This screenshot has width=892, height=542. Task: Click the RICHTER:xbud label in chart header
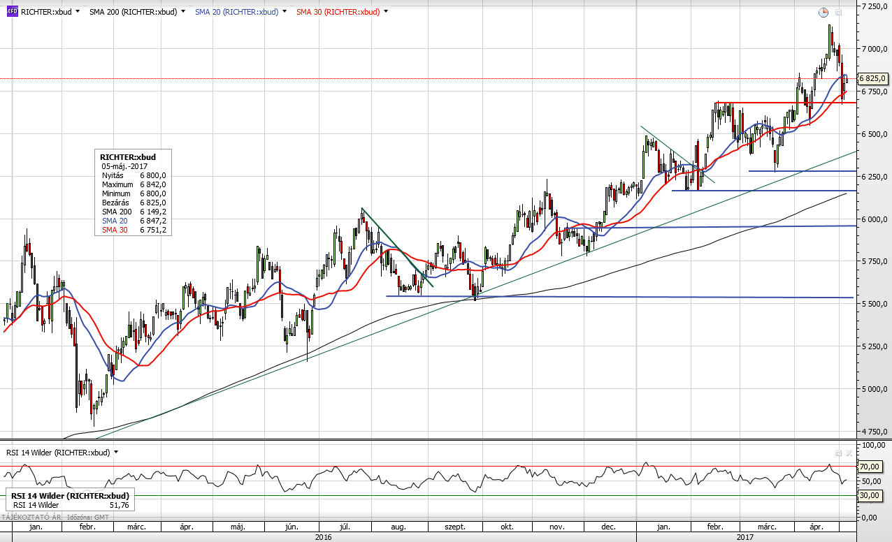pyautogui.click(x=46, y=12)
